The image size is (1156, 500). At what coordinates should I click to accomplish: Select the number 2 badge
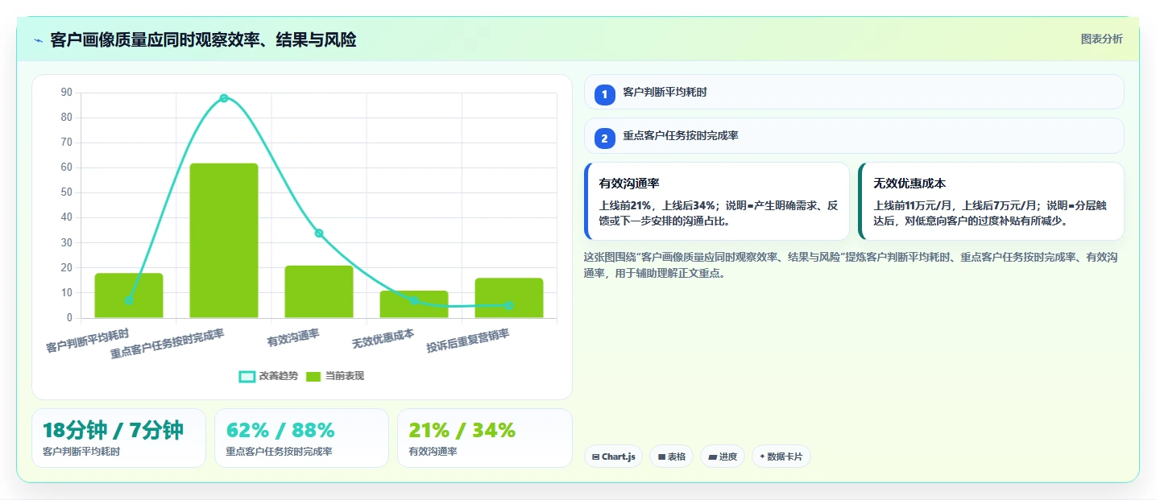pos(604,138)
